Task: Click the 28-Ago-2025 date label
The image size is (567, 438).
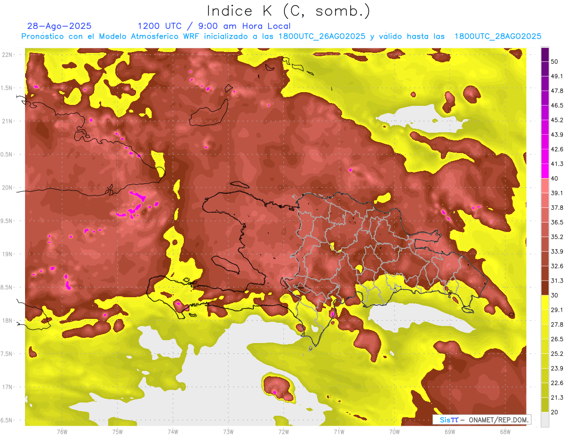Action: tap(60, 26)
